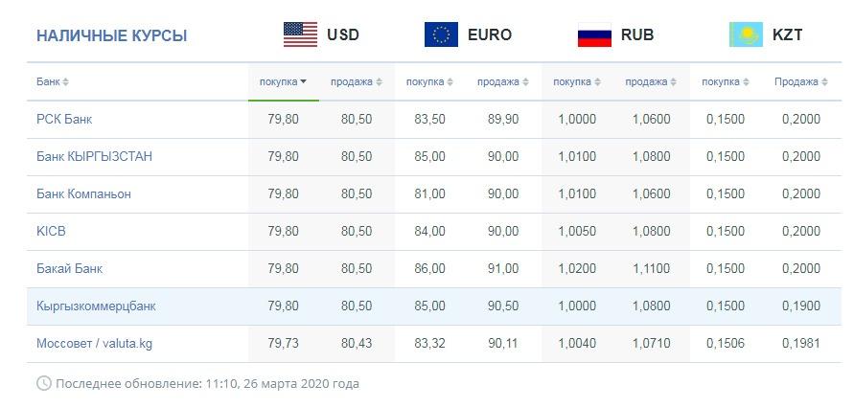This screenshot has height=408, width=854.
Task: Click the USA flag icon for USD
Action: pos(300,34)
